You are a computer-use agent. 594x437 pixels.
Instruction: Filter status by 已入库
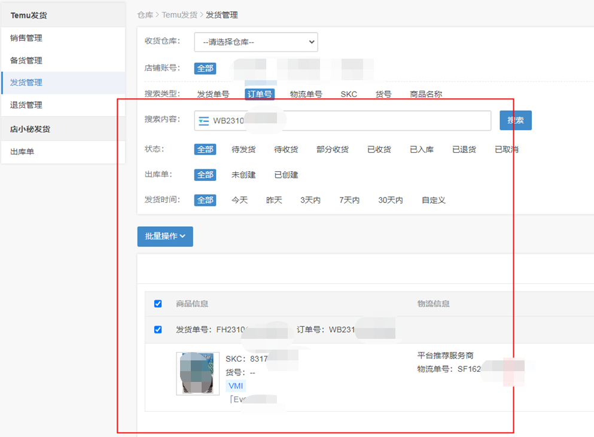click(422, 150)
